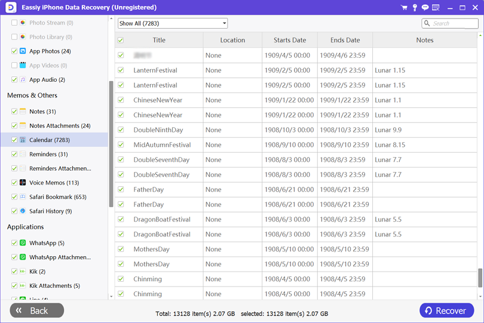Click the Reminders Attachments icon

pyautogui.click(x=23, y=168)
